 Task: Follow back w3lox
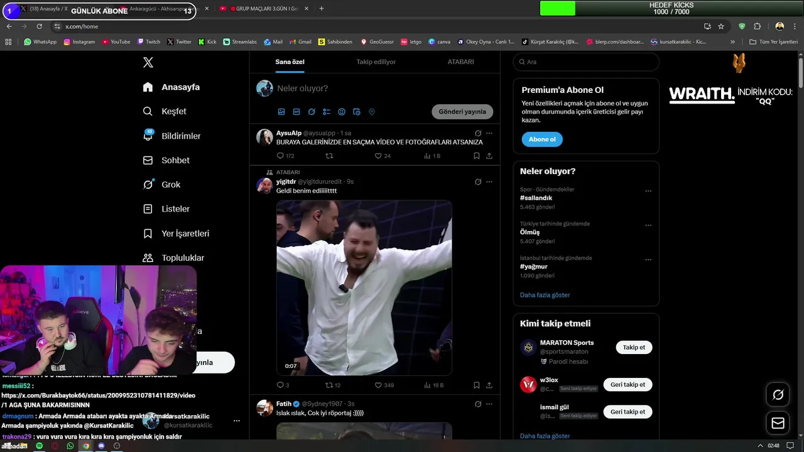pyautogui.click(x=627, y=384)
